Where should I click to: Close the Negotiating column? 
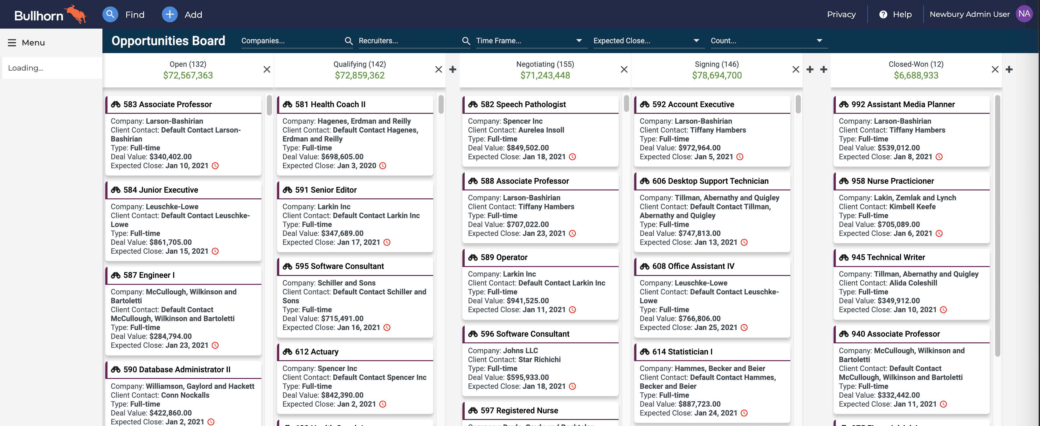(x=624, y=69)
